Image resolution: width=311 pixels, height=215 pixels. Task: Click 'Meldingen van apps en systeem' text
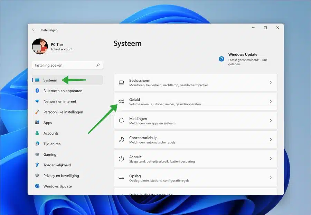click(x=152, y=123)
